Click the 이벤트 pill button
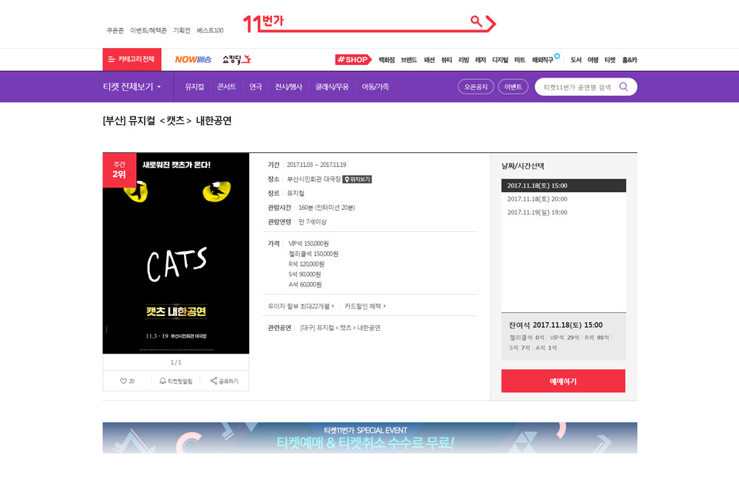 coord(513,86)
